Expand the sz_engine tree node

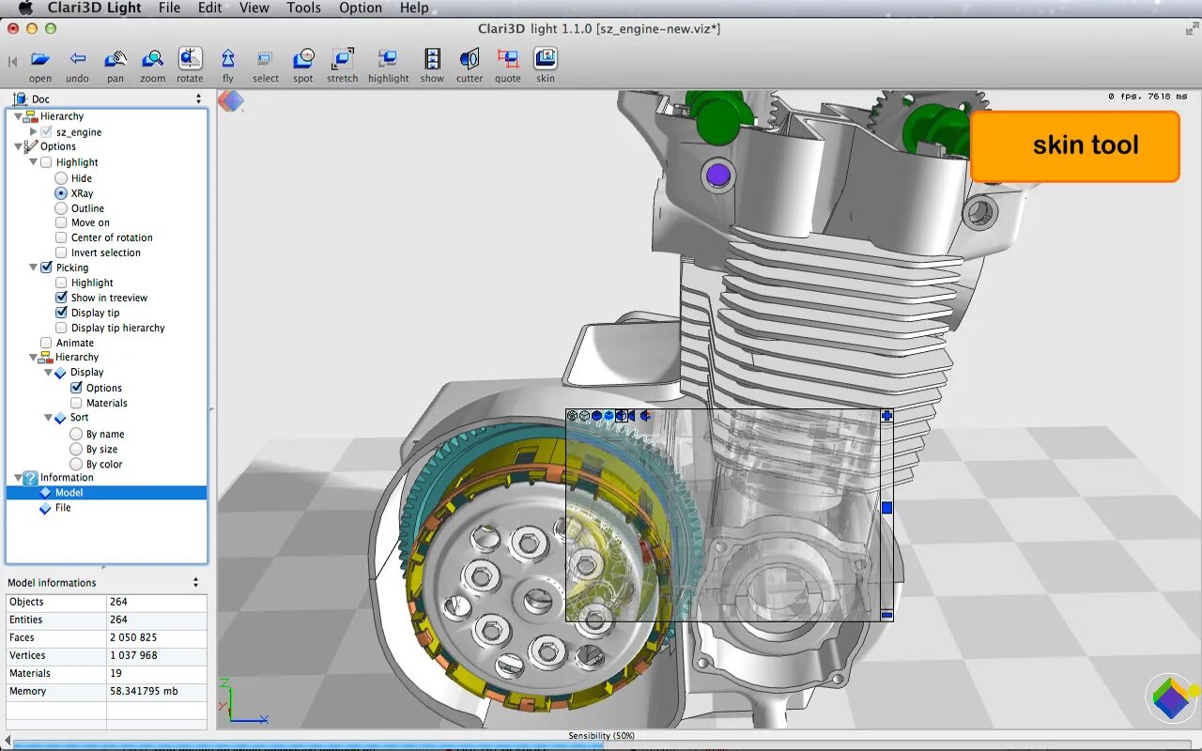pos(34,132)
